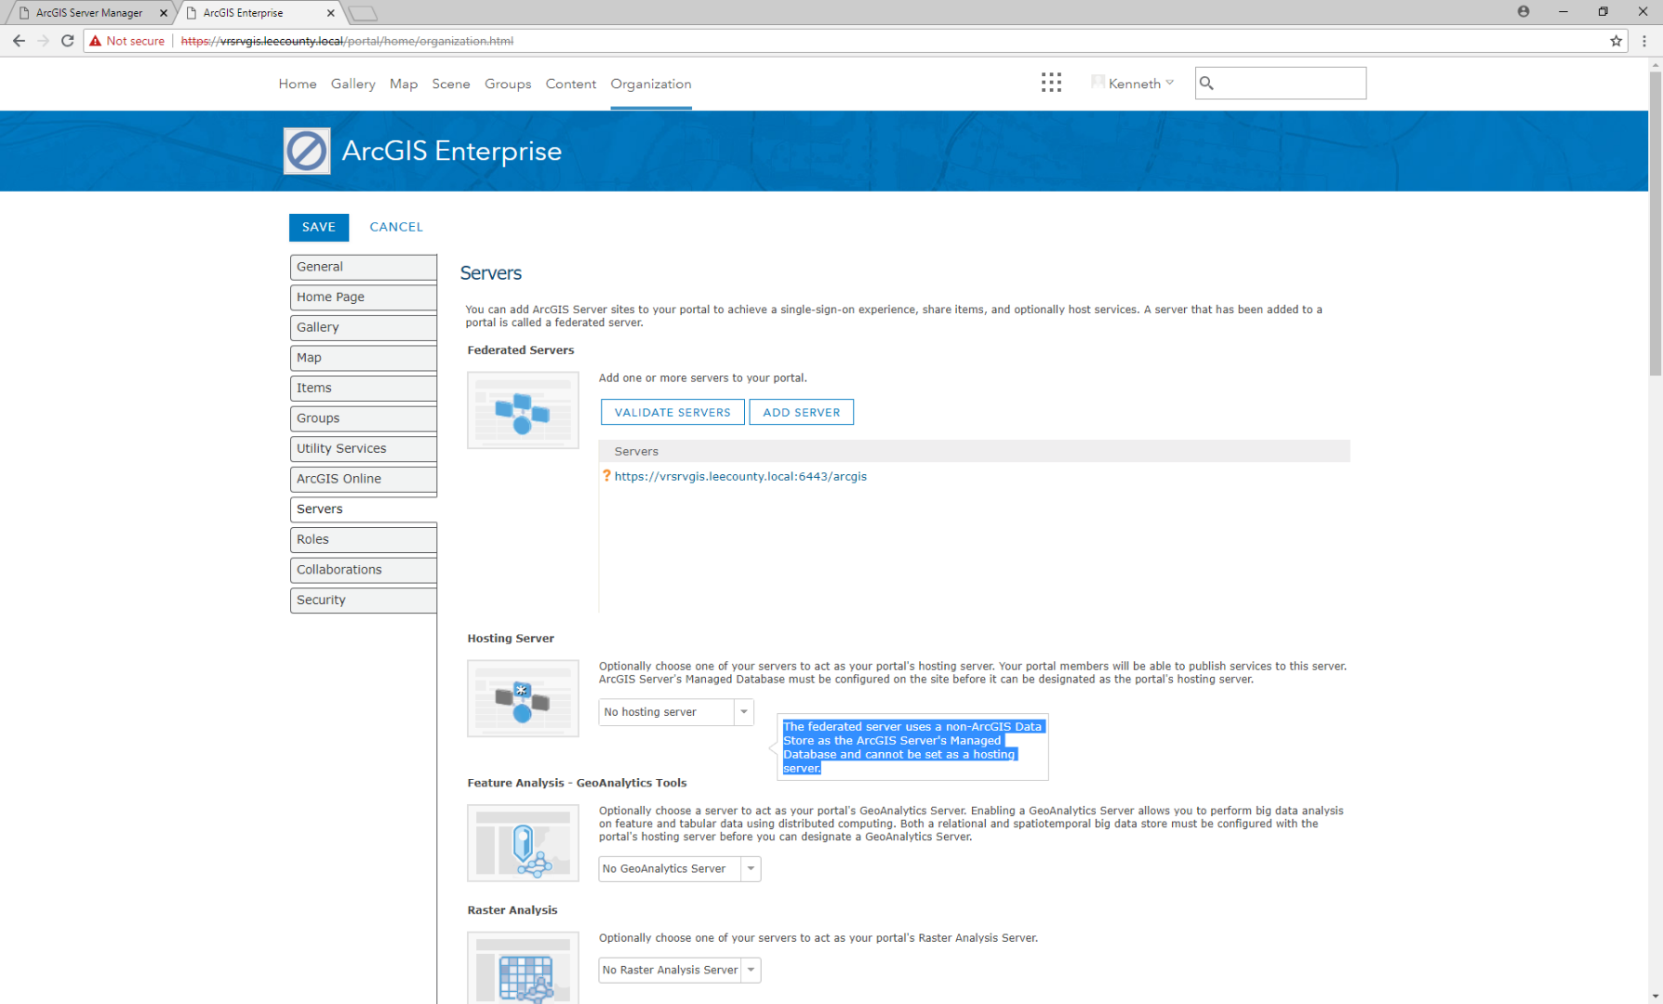Screen dimensions: 1663x1004
Task: Click the Federated Servers illustration
Action: 523,410
